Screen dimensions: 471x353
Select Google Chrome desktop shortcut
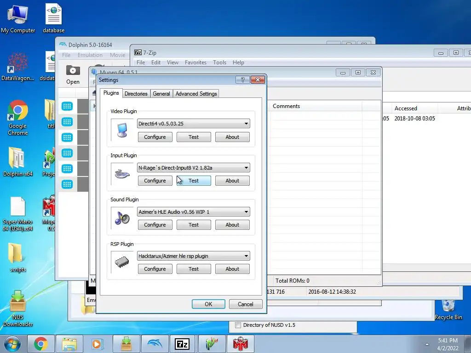coord(18,118)
